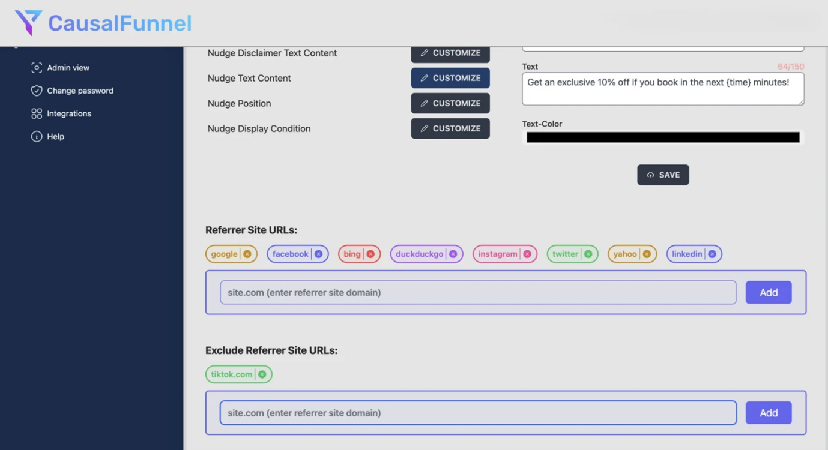The height and width of the screenshot is (450, 828).
Task: Customize Nudge Disclaimer Text Content
Action: point(450,53)
